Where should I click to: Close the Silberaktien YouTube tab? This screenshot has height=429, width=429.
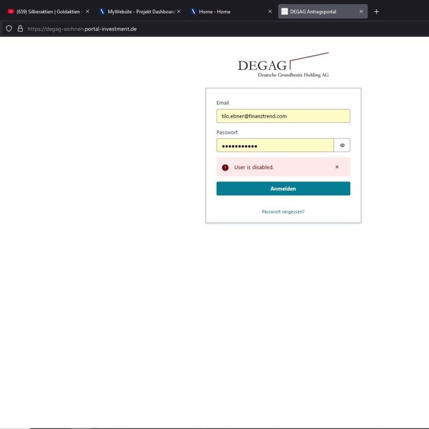[88, 12]
